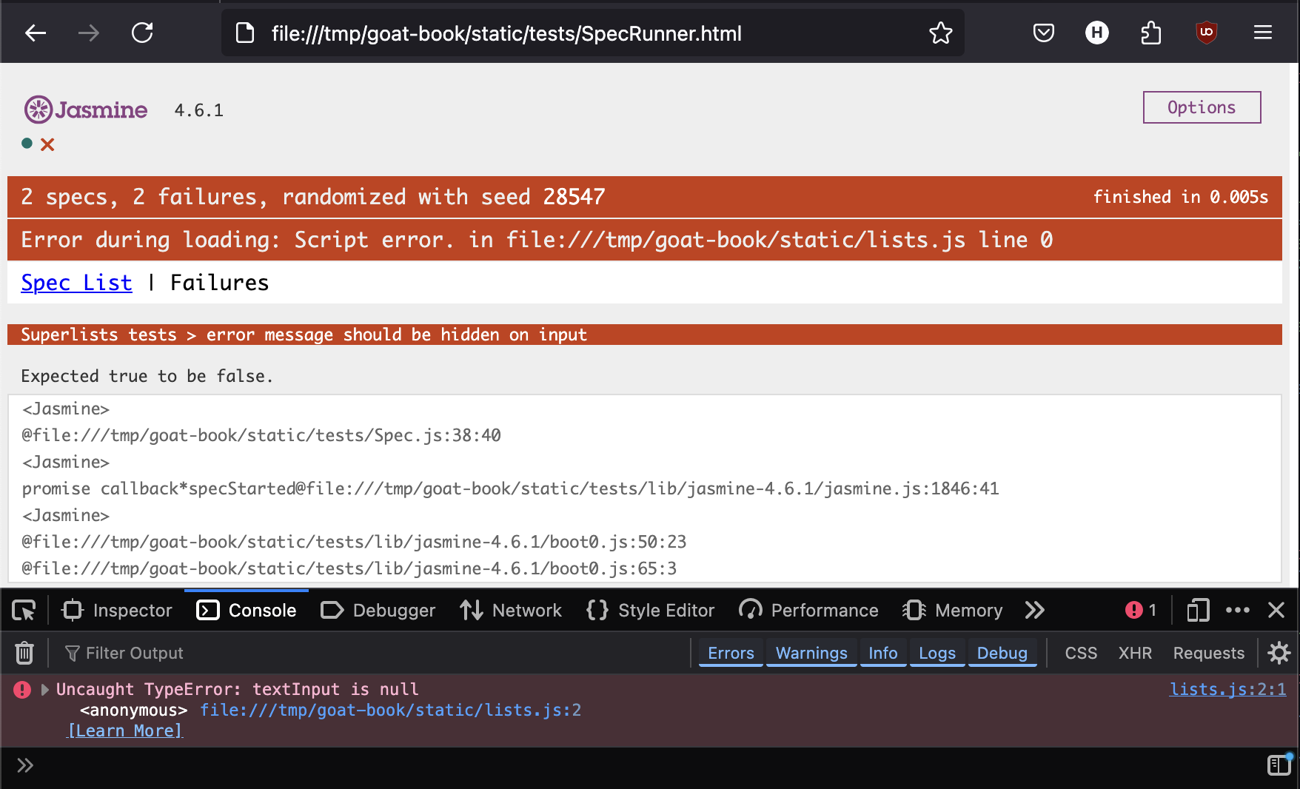The width and height of the screenshot is (1300, 789).
Task: Open the Performance tab
Action: coord(808,611)
